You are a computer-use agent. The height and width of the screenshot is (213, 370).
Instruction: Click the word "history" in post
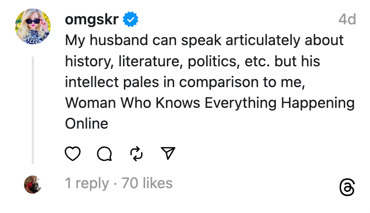pos(89,61)
